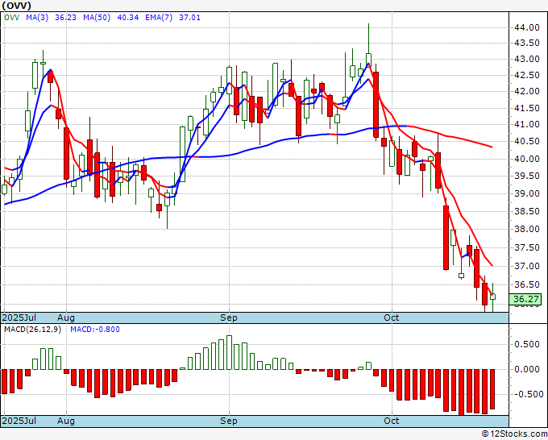Click the 37.50 price axis label

tap(527, 247)
